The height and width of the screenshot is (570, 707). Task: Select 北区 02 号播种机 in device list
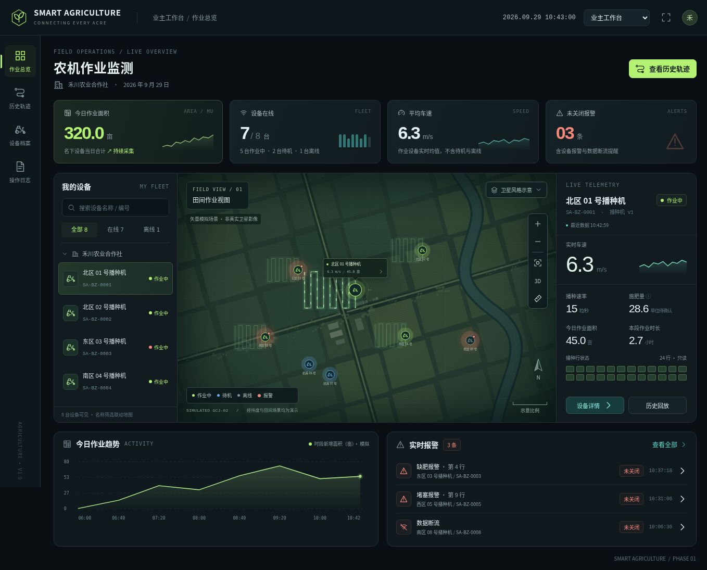click(x=116, y=313)
